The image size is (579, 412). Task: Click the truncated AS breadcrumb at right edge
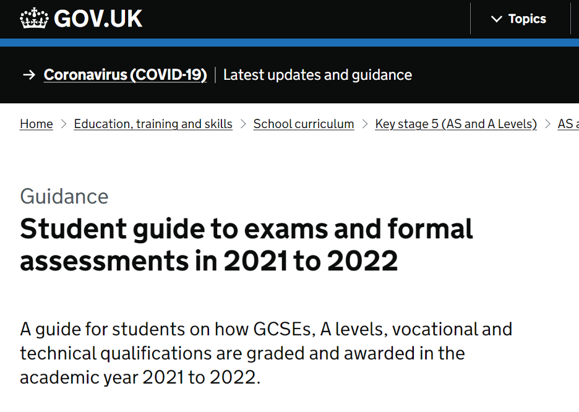click(568, 124)
